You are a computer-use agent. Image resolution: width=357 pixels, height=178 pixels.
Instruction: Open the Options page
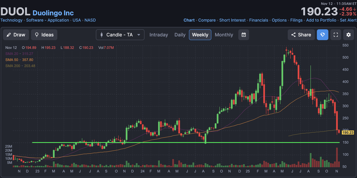click(x=279, y=20)
